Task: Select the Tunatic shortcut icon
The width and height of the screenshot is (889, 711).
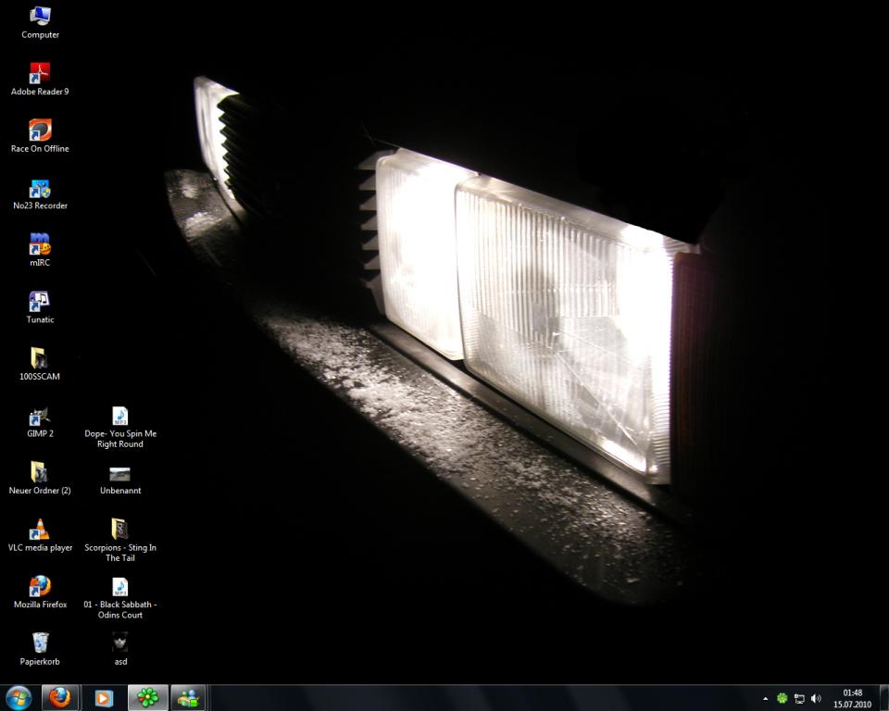Action: [x=40, y=302]
